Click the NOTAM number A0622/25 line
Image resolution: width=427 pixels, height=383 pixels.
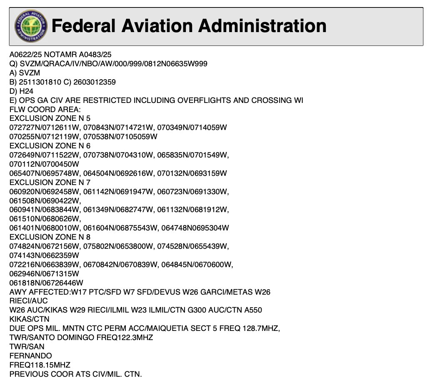coord(60,55)
